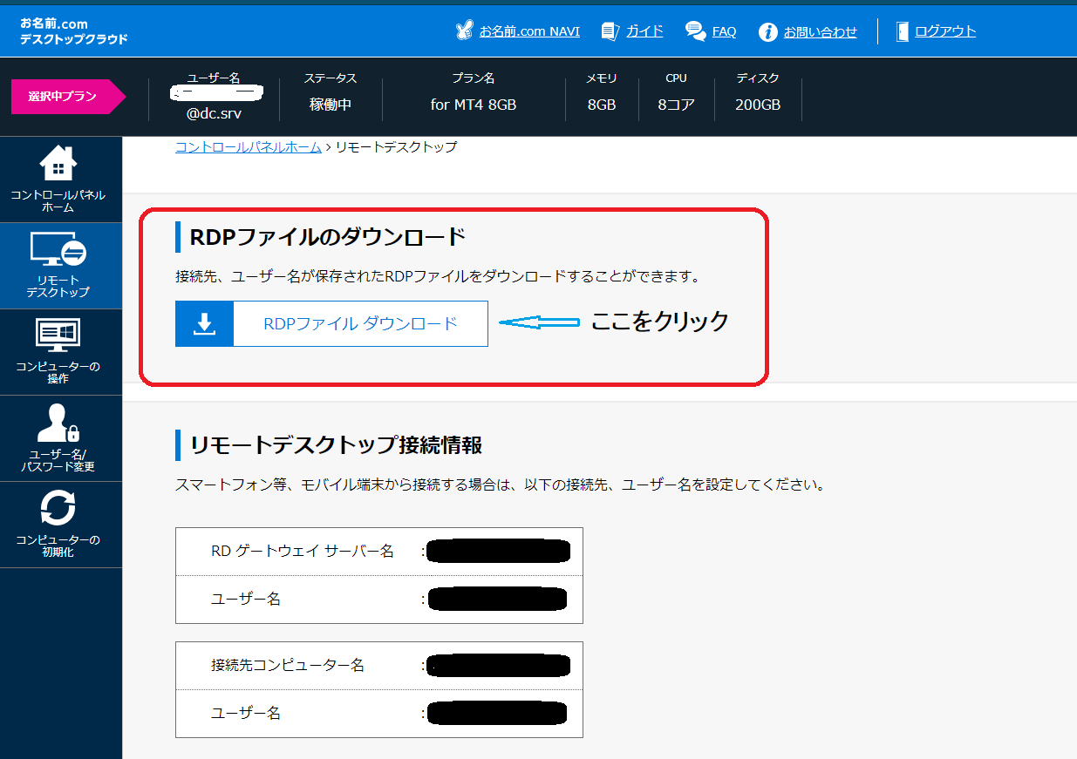Click the FAQ speech bubble icon
Viewport: 1077px width, 759px height.
coord(695,31)
